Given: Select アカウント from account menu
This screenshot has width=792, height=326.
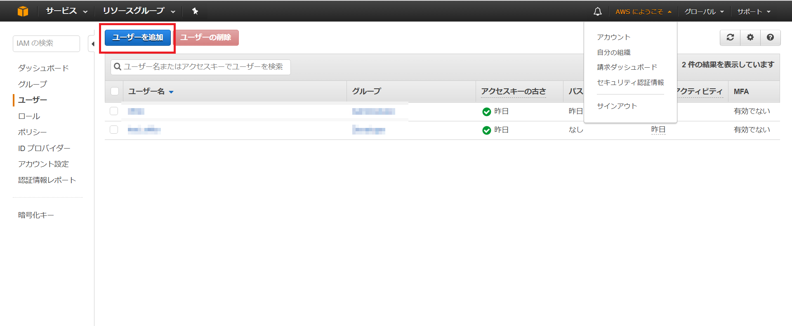Looking at the screenshot, I should point(613,37).
